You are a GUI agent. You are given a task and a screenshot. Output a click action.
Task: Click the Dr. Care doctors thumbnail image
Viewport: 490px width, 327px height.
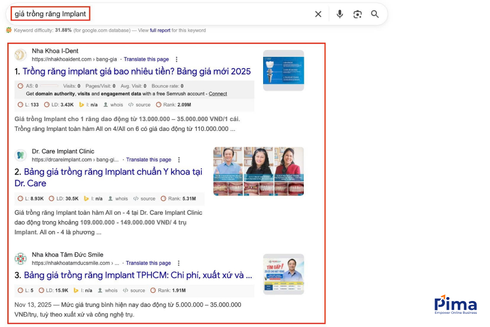[x=258, y=171]
